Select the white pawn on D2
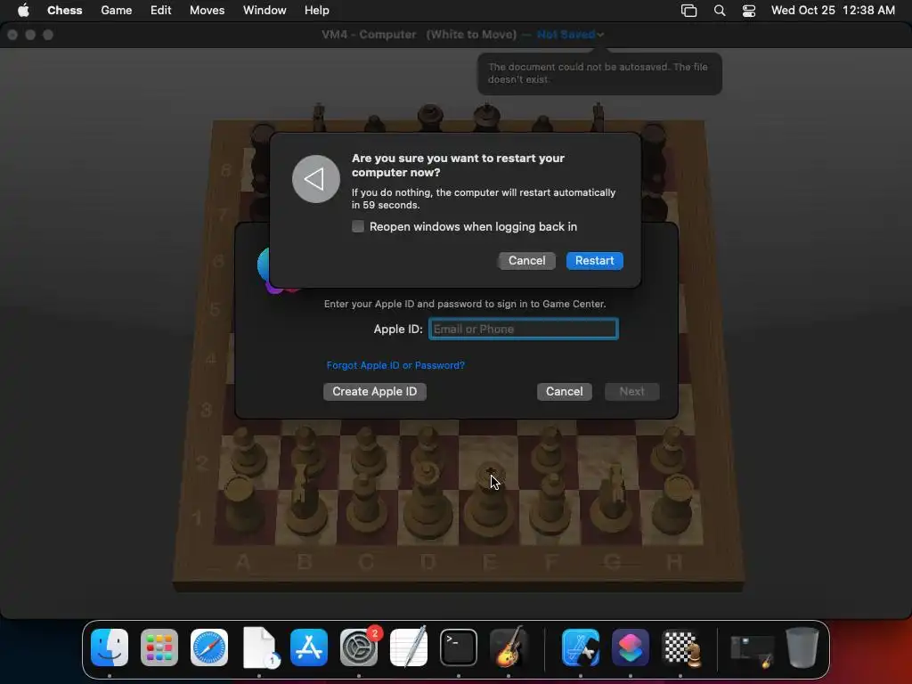 coord(428,447)
